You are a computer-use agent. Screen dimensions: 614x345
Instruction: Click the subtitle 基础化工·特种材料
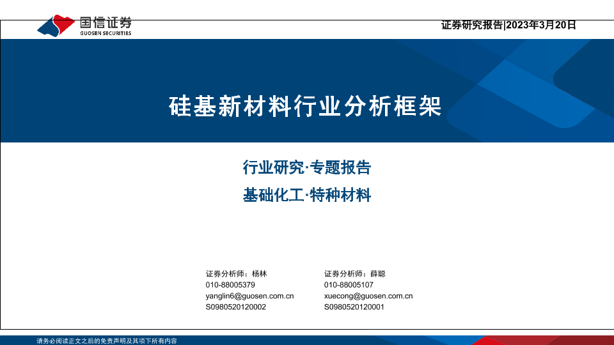point(307,195)
